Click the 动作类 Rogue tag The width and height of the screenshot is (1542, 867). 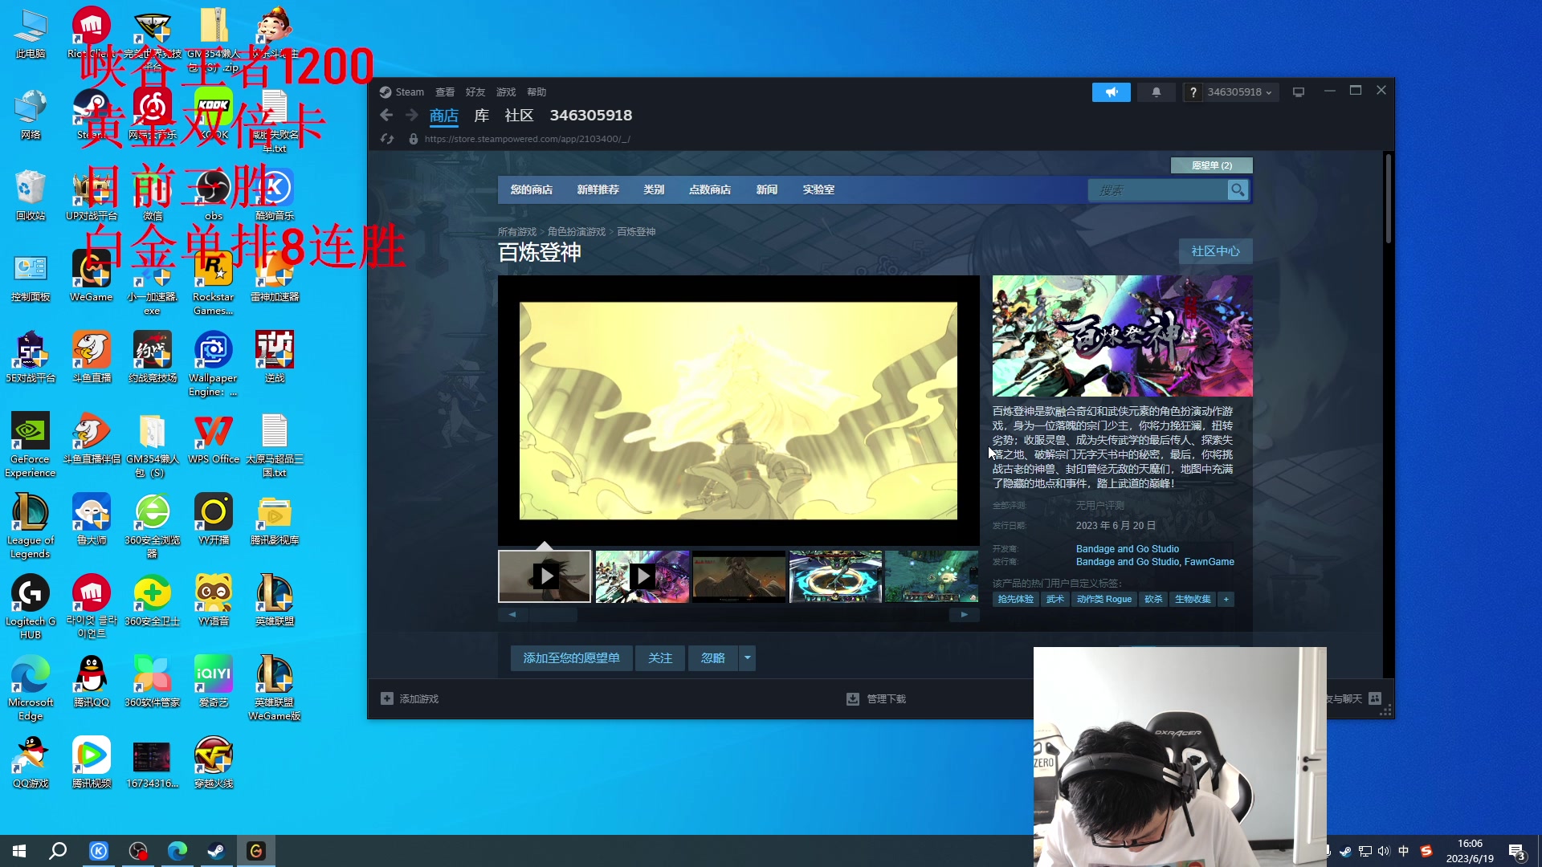[x=1104, y=600]
